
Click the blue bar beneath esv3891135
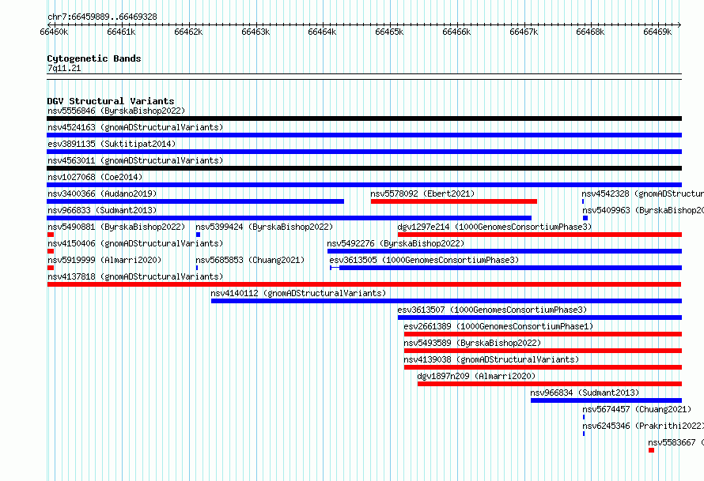point(364,152)
